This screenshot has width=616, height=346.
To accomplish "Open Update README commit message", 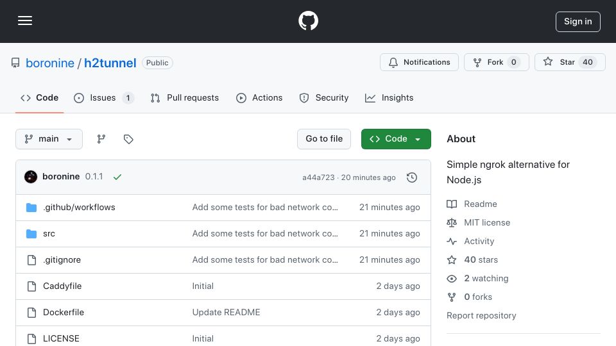I will 226,312.
